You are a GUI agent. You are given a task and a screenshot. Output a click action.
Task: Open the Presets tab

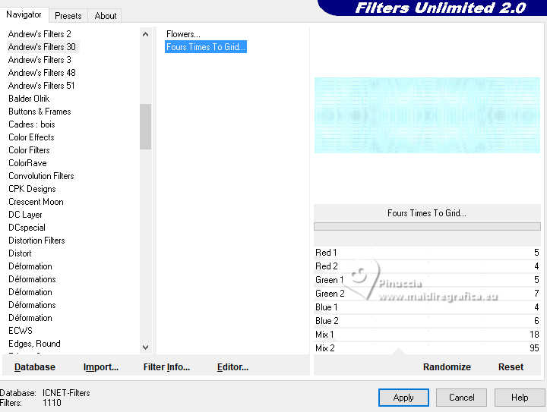coord(68,16)
